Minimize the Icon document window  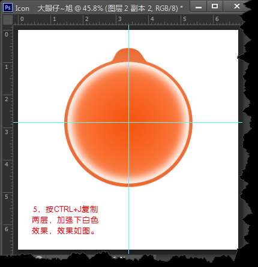[199, 7]
